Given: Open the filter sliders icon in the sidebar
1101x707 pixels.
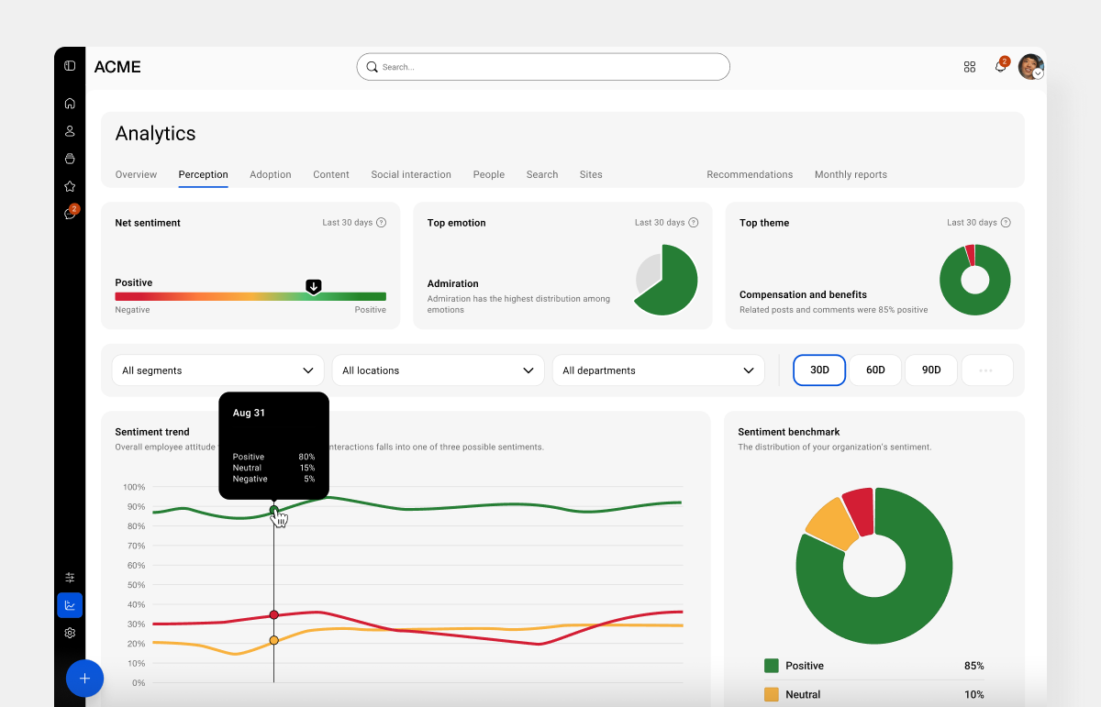Looking at the screenshot, I should click(x=70, y=578).
